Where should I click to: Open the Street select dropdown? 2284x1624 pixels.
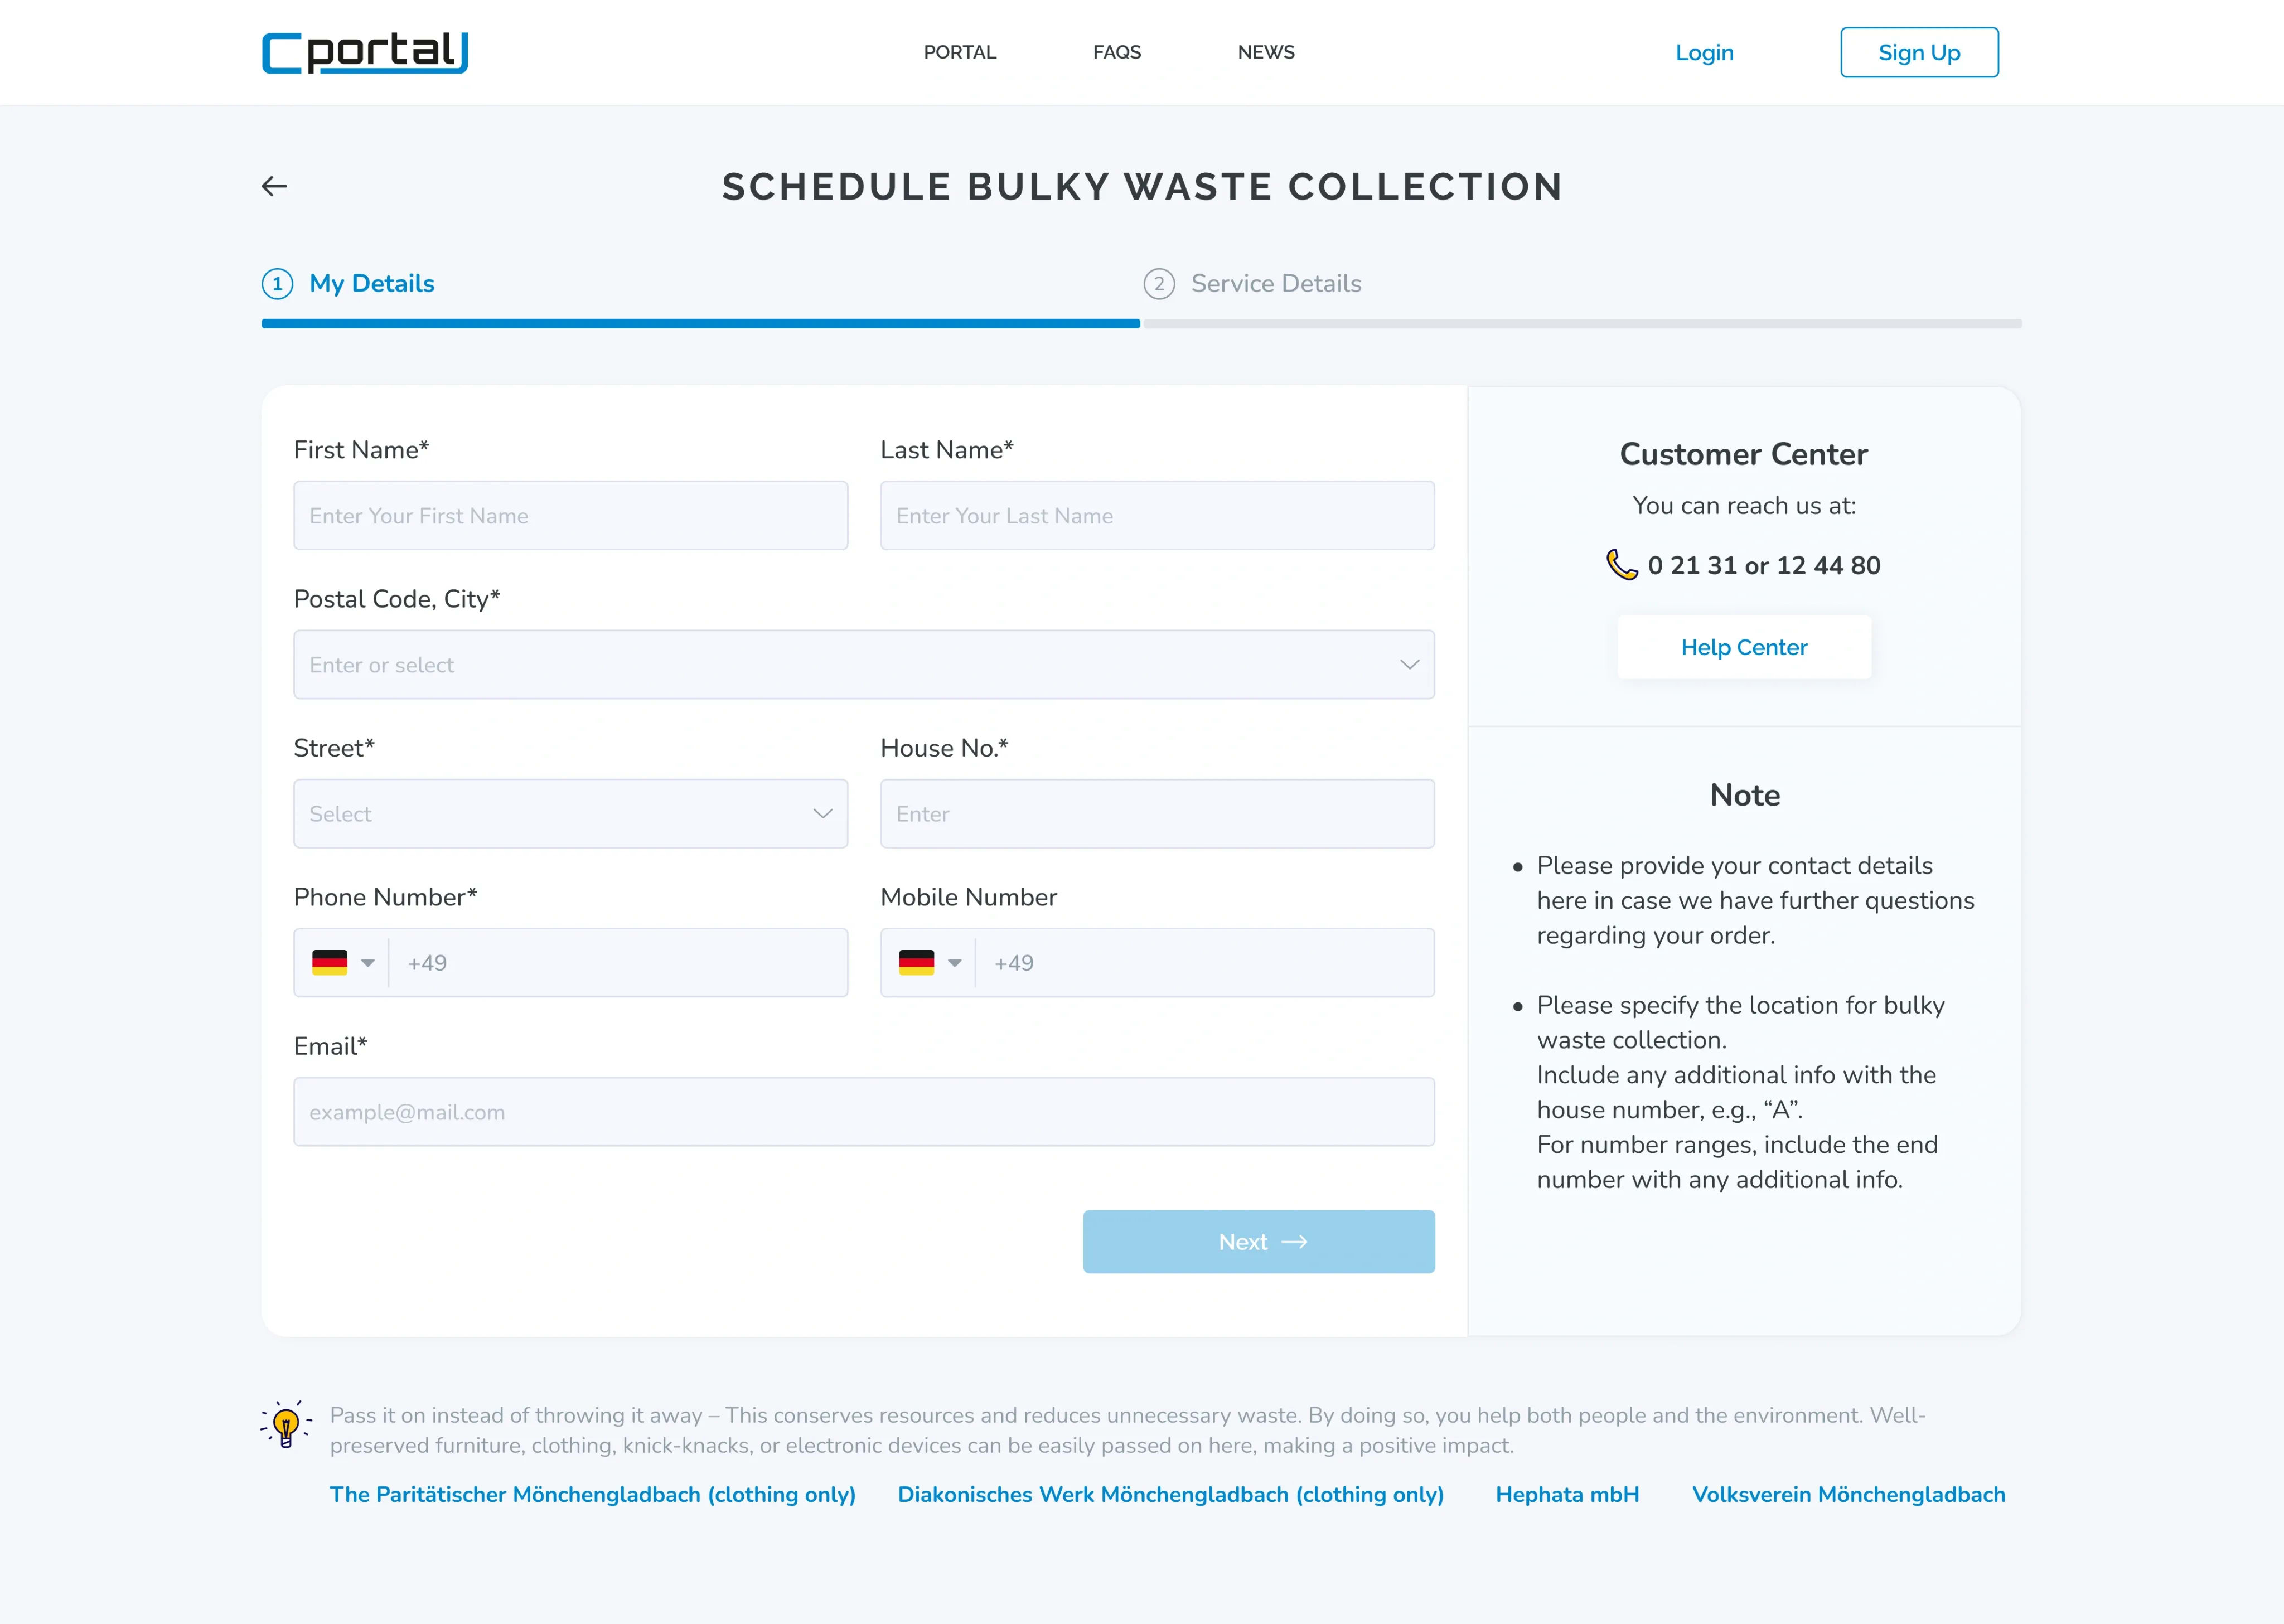click(822, 814)
